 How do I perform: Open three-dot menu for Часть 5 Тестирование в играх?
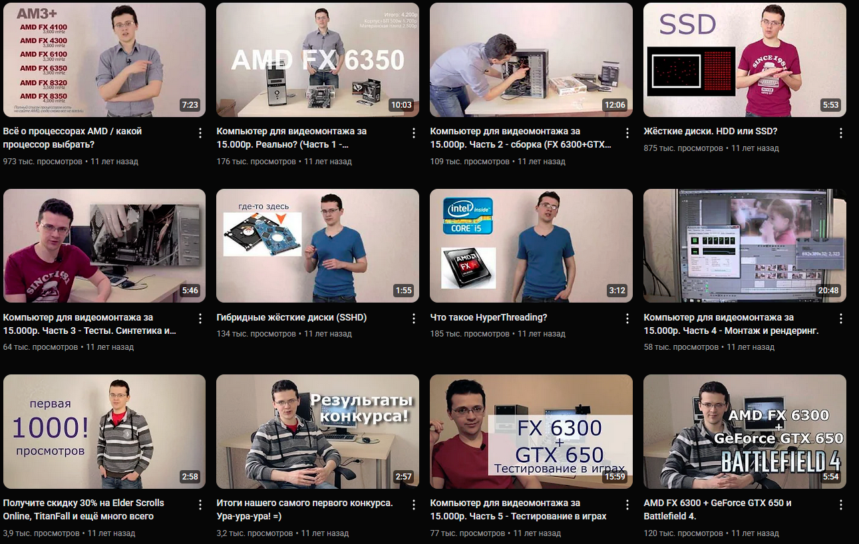pyautogui.click(x=627, y=505)
